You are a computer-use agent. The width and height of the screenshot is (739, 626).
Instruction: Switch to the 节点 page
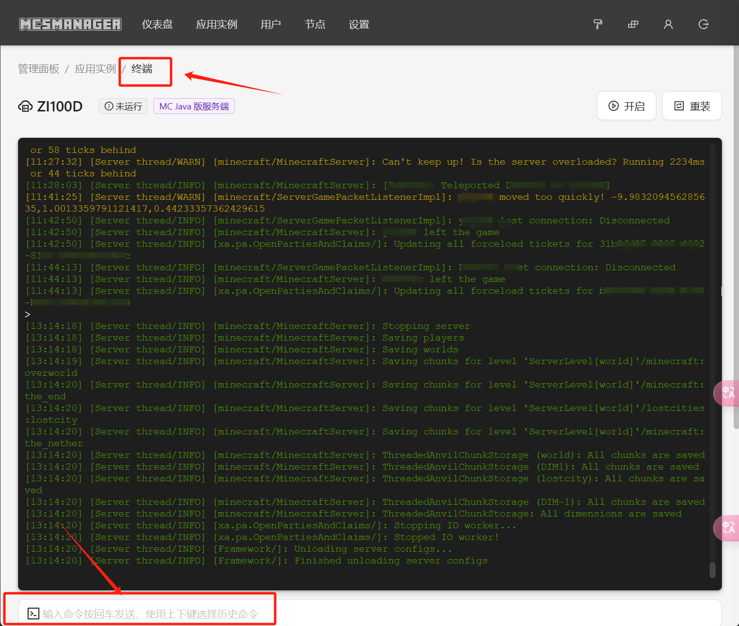coord(315,24)
